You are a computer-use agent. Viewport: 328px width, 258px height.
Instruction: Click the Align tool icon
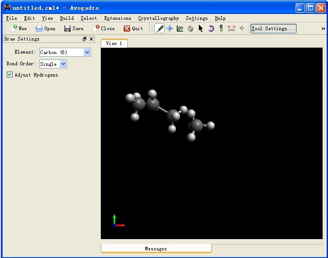(242, 28)
